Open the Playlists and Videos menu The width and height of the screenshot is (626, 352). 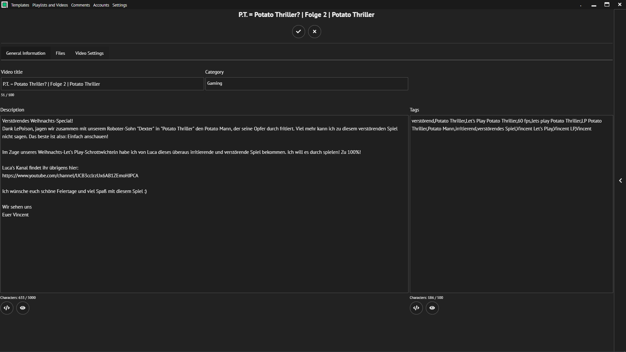coord(50,5)
